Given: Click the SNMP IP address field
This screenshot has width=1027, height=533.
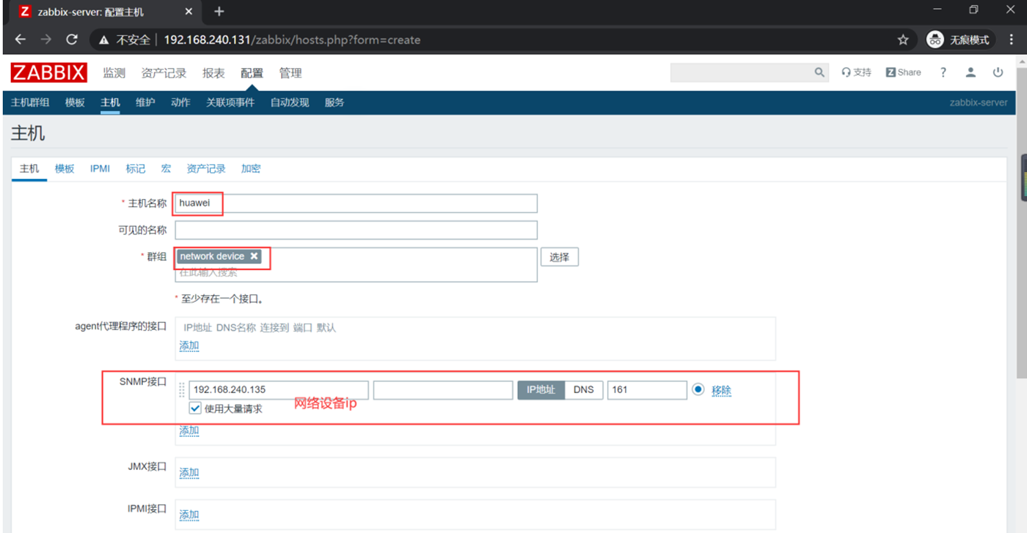Looking at the screenshot, I should 278,390.
